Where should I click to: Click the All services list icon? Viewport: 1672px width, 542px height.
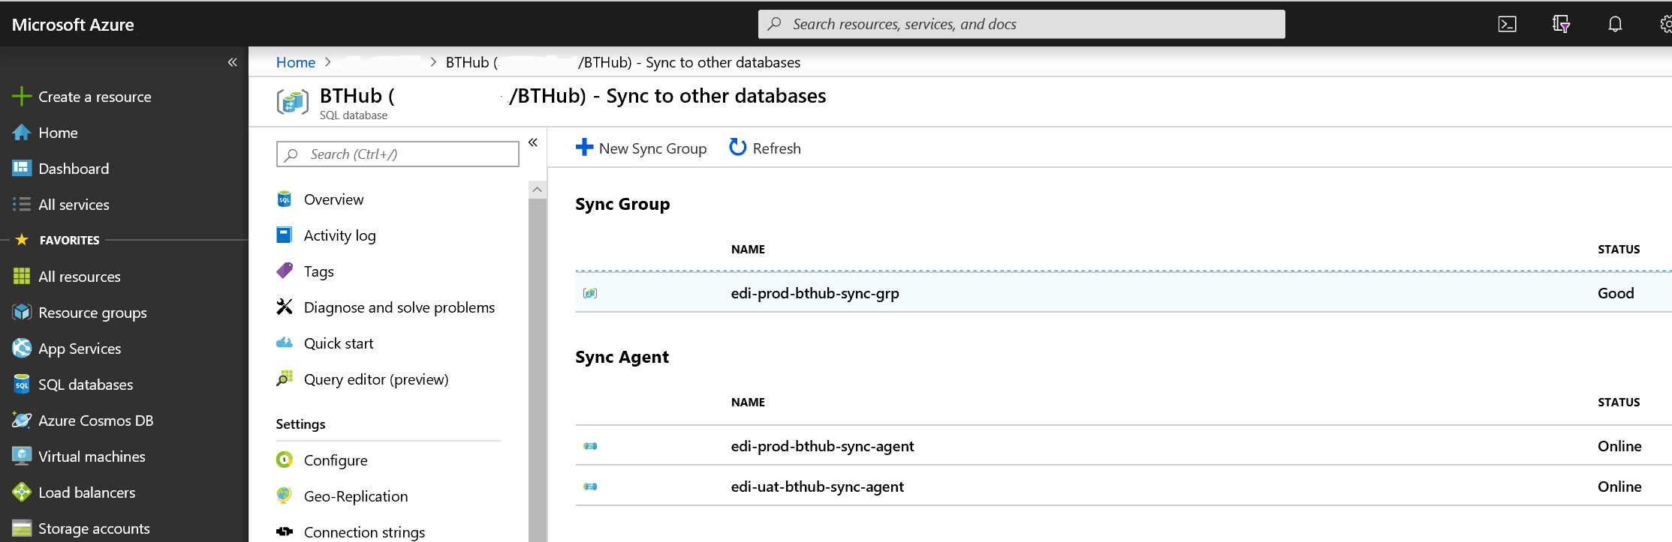22,205
